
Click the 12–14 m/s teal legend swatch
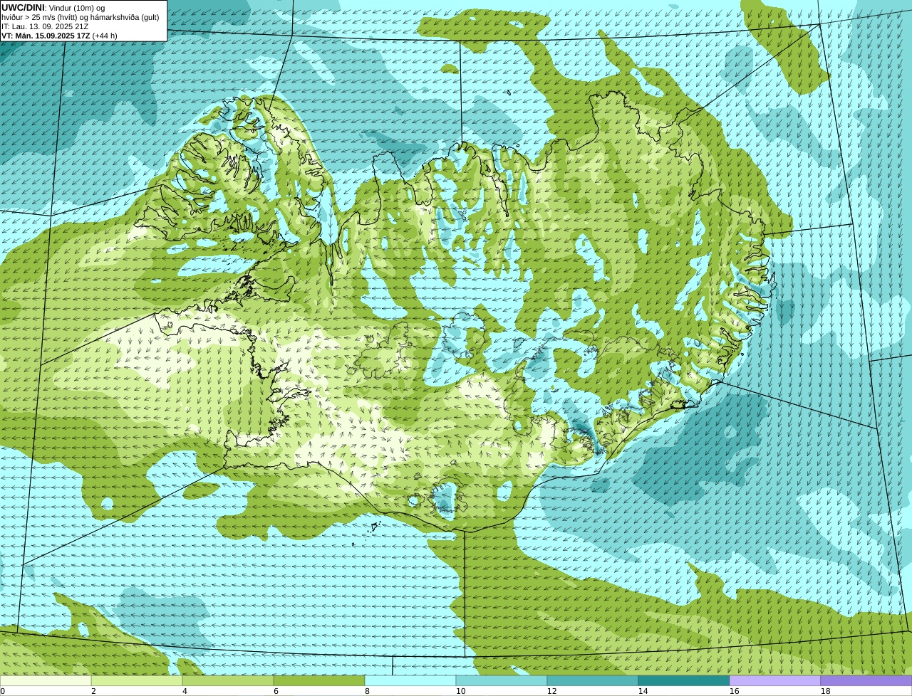coord(593,680)
